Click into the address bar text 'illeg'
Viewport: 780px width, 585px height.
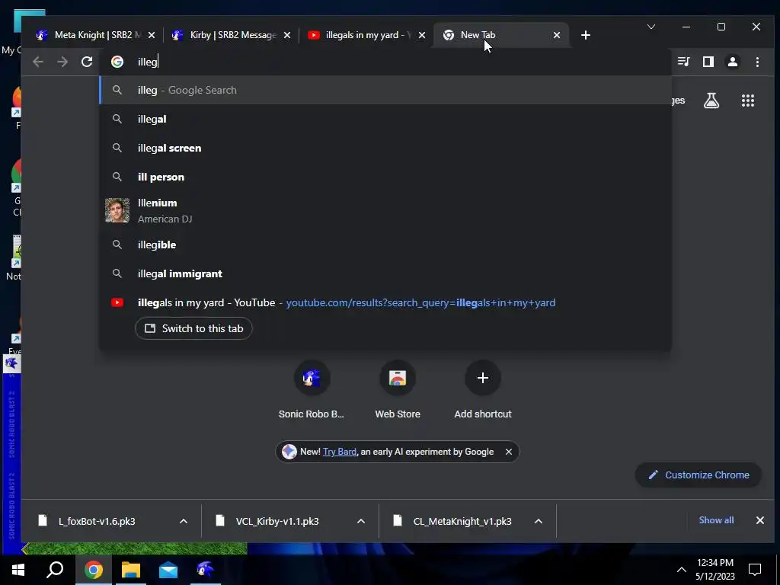[147, 62]
